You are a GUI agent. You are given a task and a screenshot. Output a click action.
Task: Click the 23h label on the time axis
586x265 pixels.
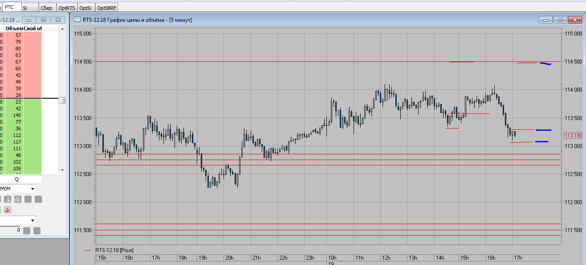click(x=310, y=258)
